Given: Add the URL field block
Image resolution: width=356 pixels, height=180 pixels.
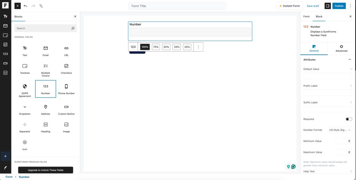Looking at the screenshot, I should (66, 50).
